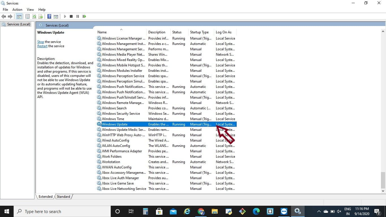This screenshot has width=386, height=217.
Task: Open TeamViewer from the taskbar
Action: pyautogui.click(x=284, y=211)
